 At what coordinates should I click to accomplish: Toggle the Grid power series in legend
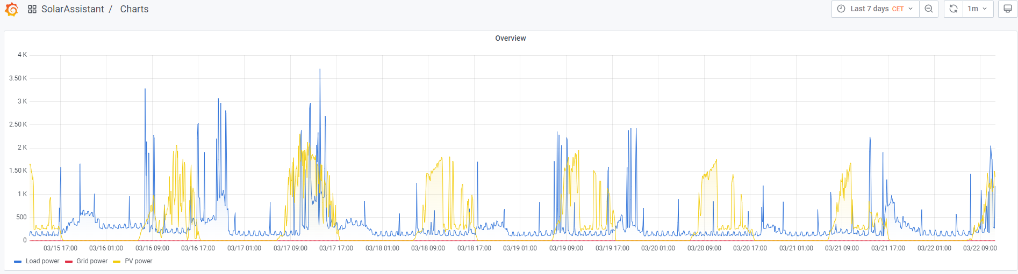click(x=92, y=261)
